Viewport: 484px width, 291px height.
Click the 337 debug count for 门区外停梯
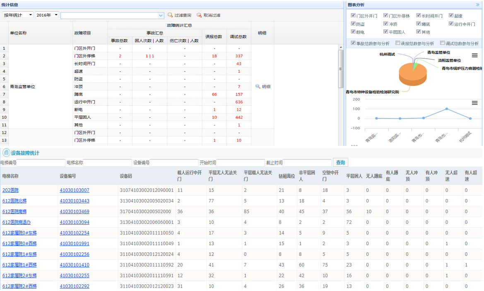pyautogui.click(x=239, y=56)
